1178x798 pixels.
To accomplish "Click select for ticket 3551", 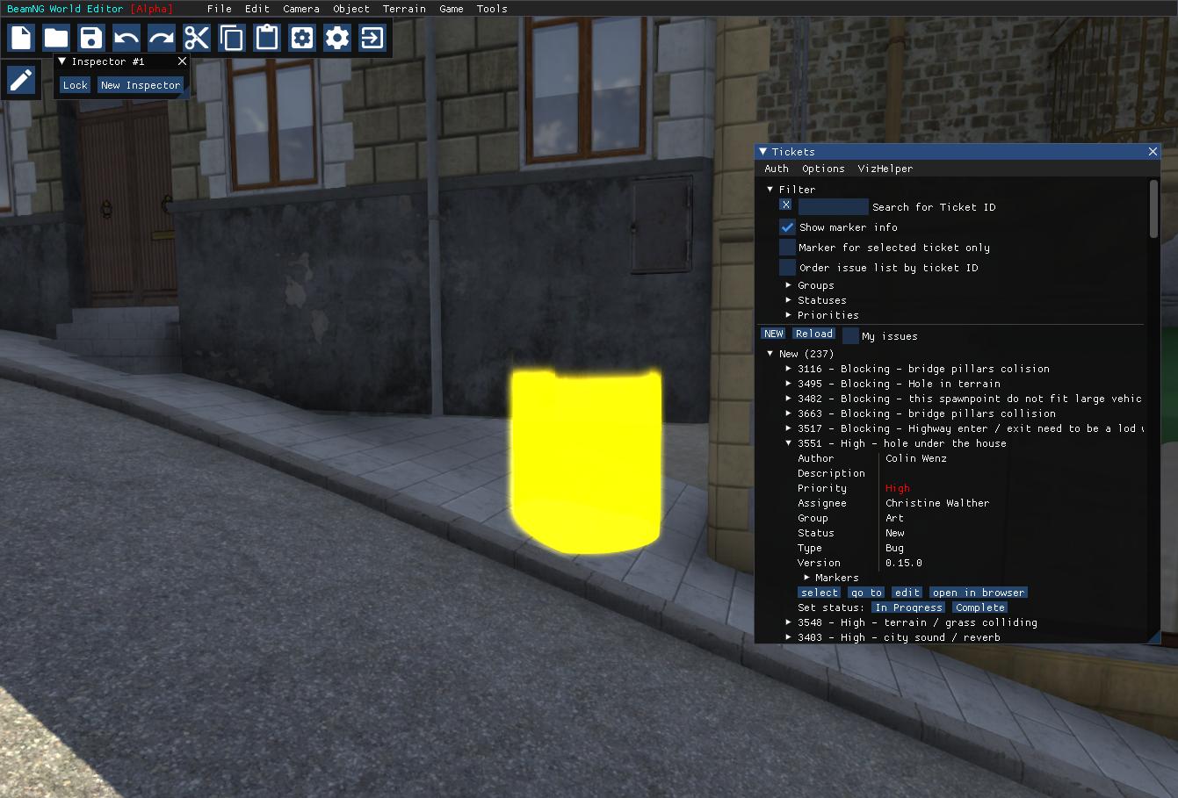I will (820, 593).
